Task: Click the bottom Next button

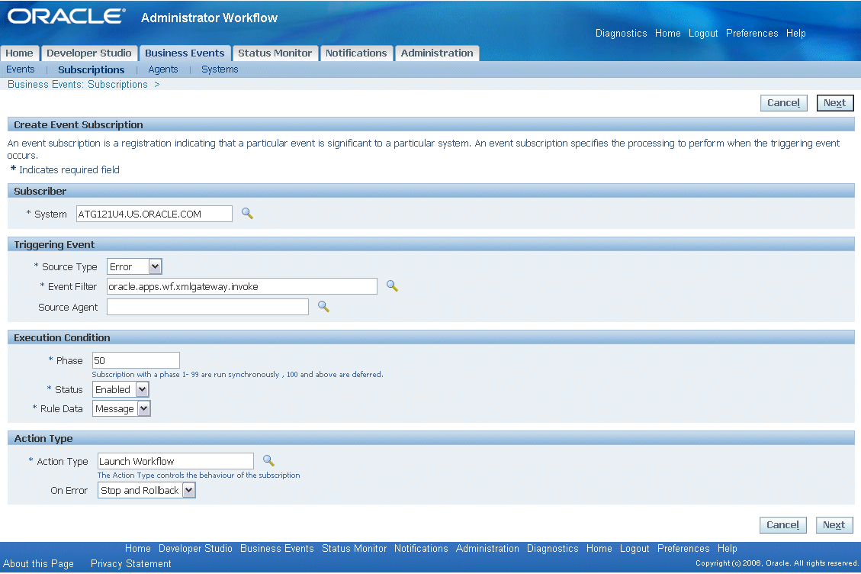Action: click(x=834, y=525)
